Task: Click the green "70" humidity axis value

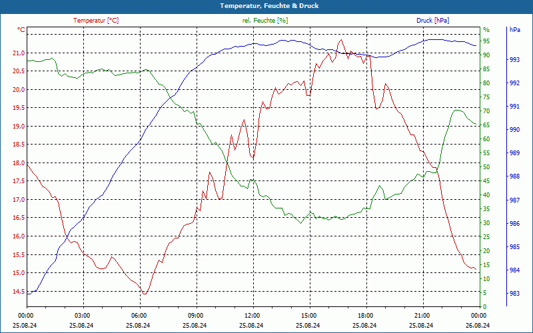Action: (x=486, y=111)
